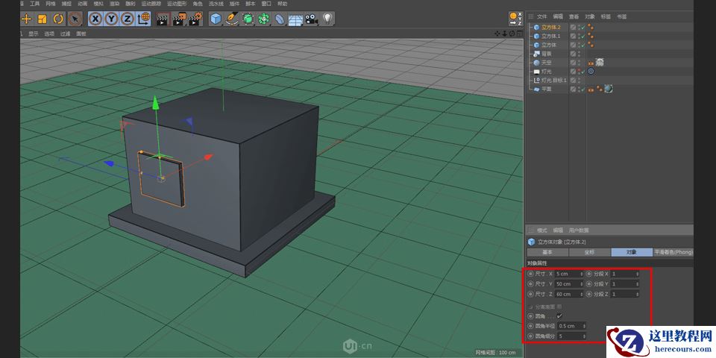Open Render Settings clapperboard with gear

coord(195,19)
